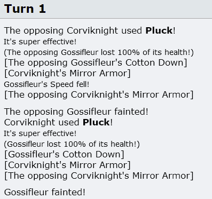This screenshot has width=212, height=199.
Task: Click the word Corviknight in first log line
Action: pos(92,30)
